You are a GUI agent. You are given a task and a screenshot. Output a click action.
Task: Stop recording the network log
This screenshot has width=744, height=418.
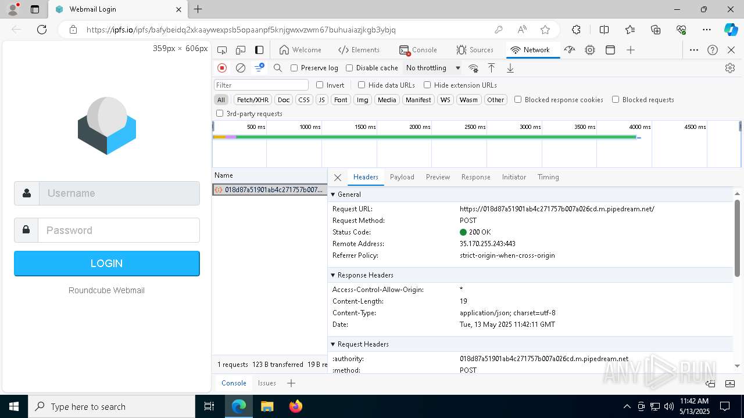(222, 68)
